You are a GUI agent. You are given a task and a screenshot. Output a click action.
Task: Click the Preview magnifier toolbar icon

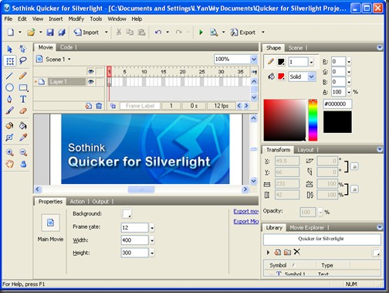pos(214,32)
